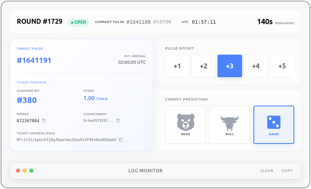The height and width of the screenshot is (189, 311).
Task: Click the pulse time 01:57:00
Action: pyautogui.click(x=162, y=22)
